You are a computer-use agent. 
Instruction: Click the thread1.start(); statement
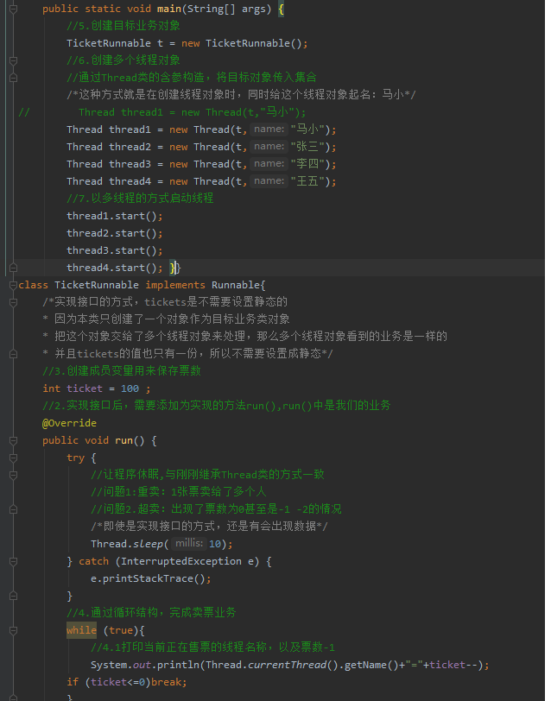click(x=115, y=216)
